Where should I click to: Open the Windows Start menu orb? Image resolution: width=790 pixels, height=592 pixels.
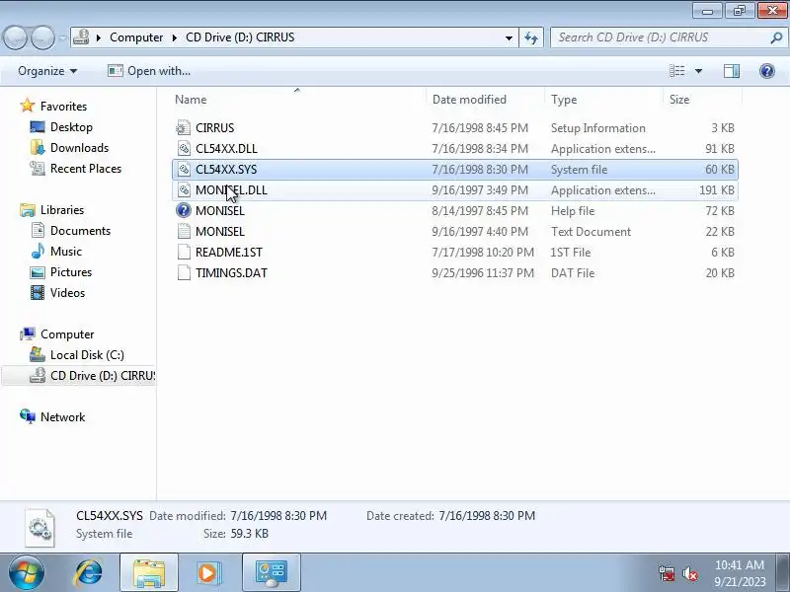pos(26,572)
